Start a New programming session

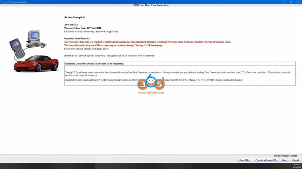284,160
